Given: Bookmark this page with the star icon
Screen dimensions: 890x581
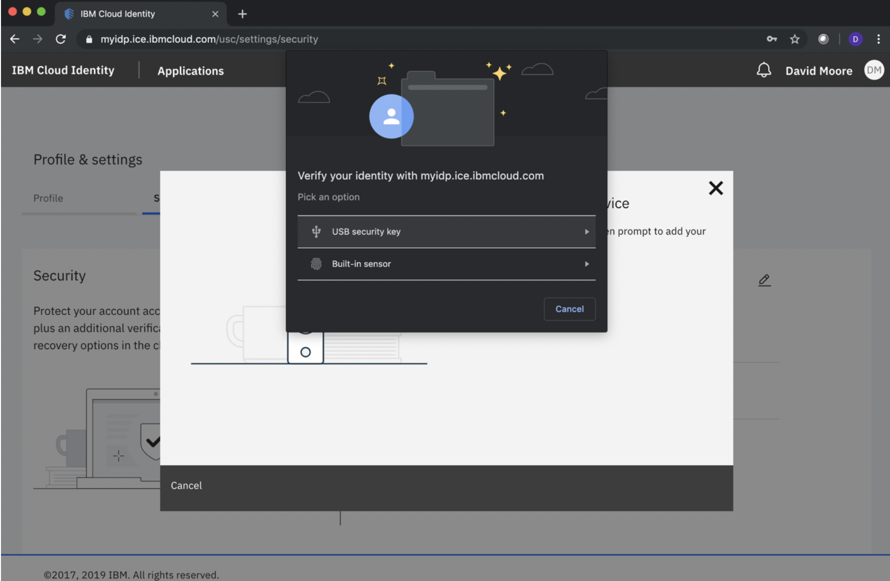Looking at the screenshot, I should 794,39.
